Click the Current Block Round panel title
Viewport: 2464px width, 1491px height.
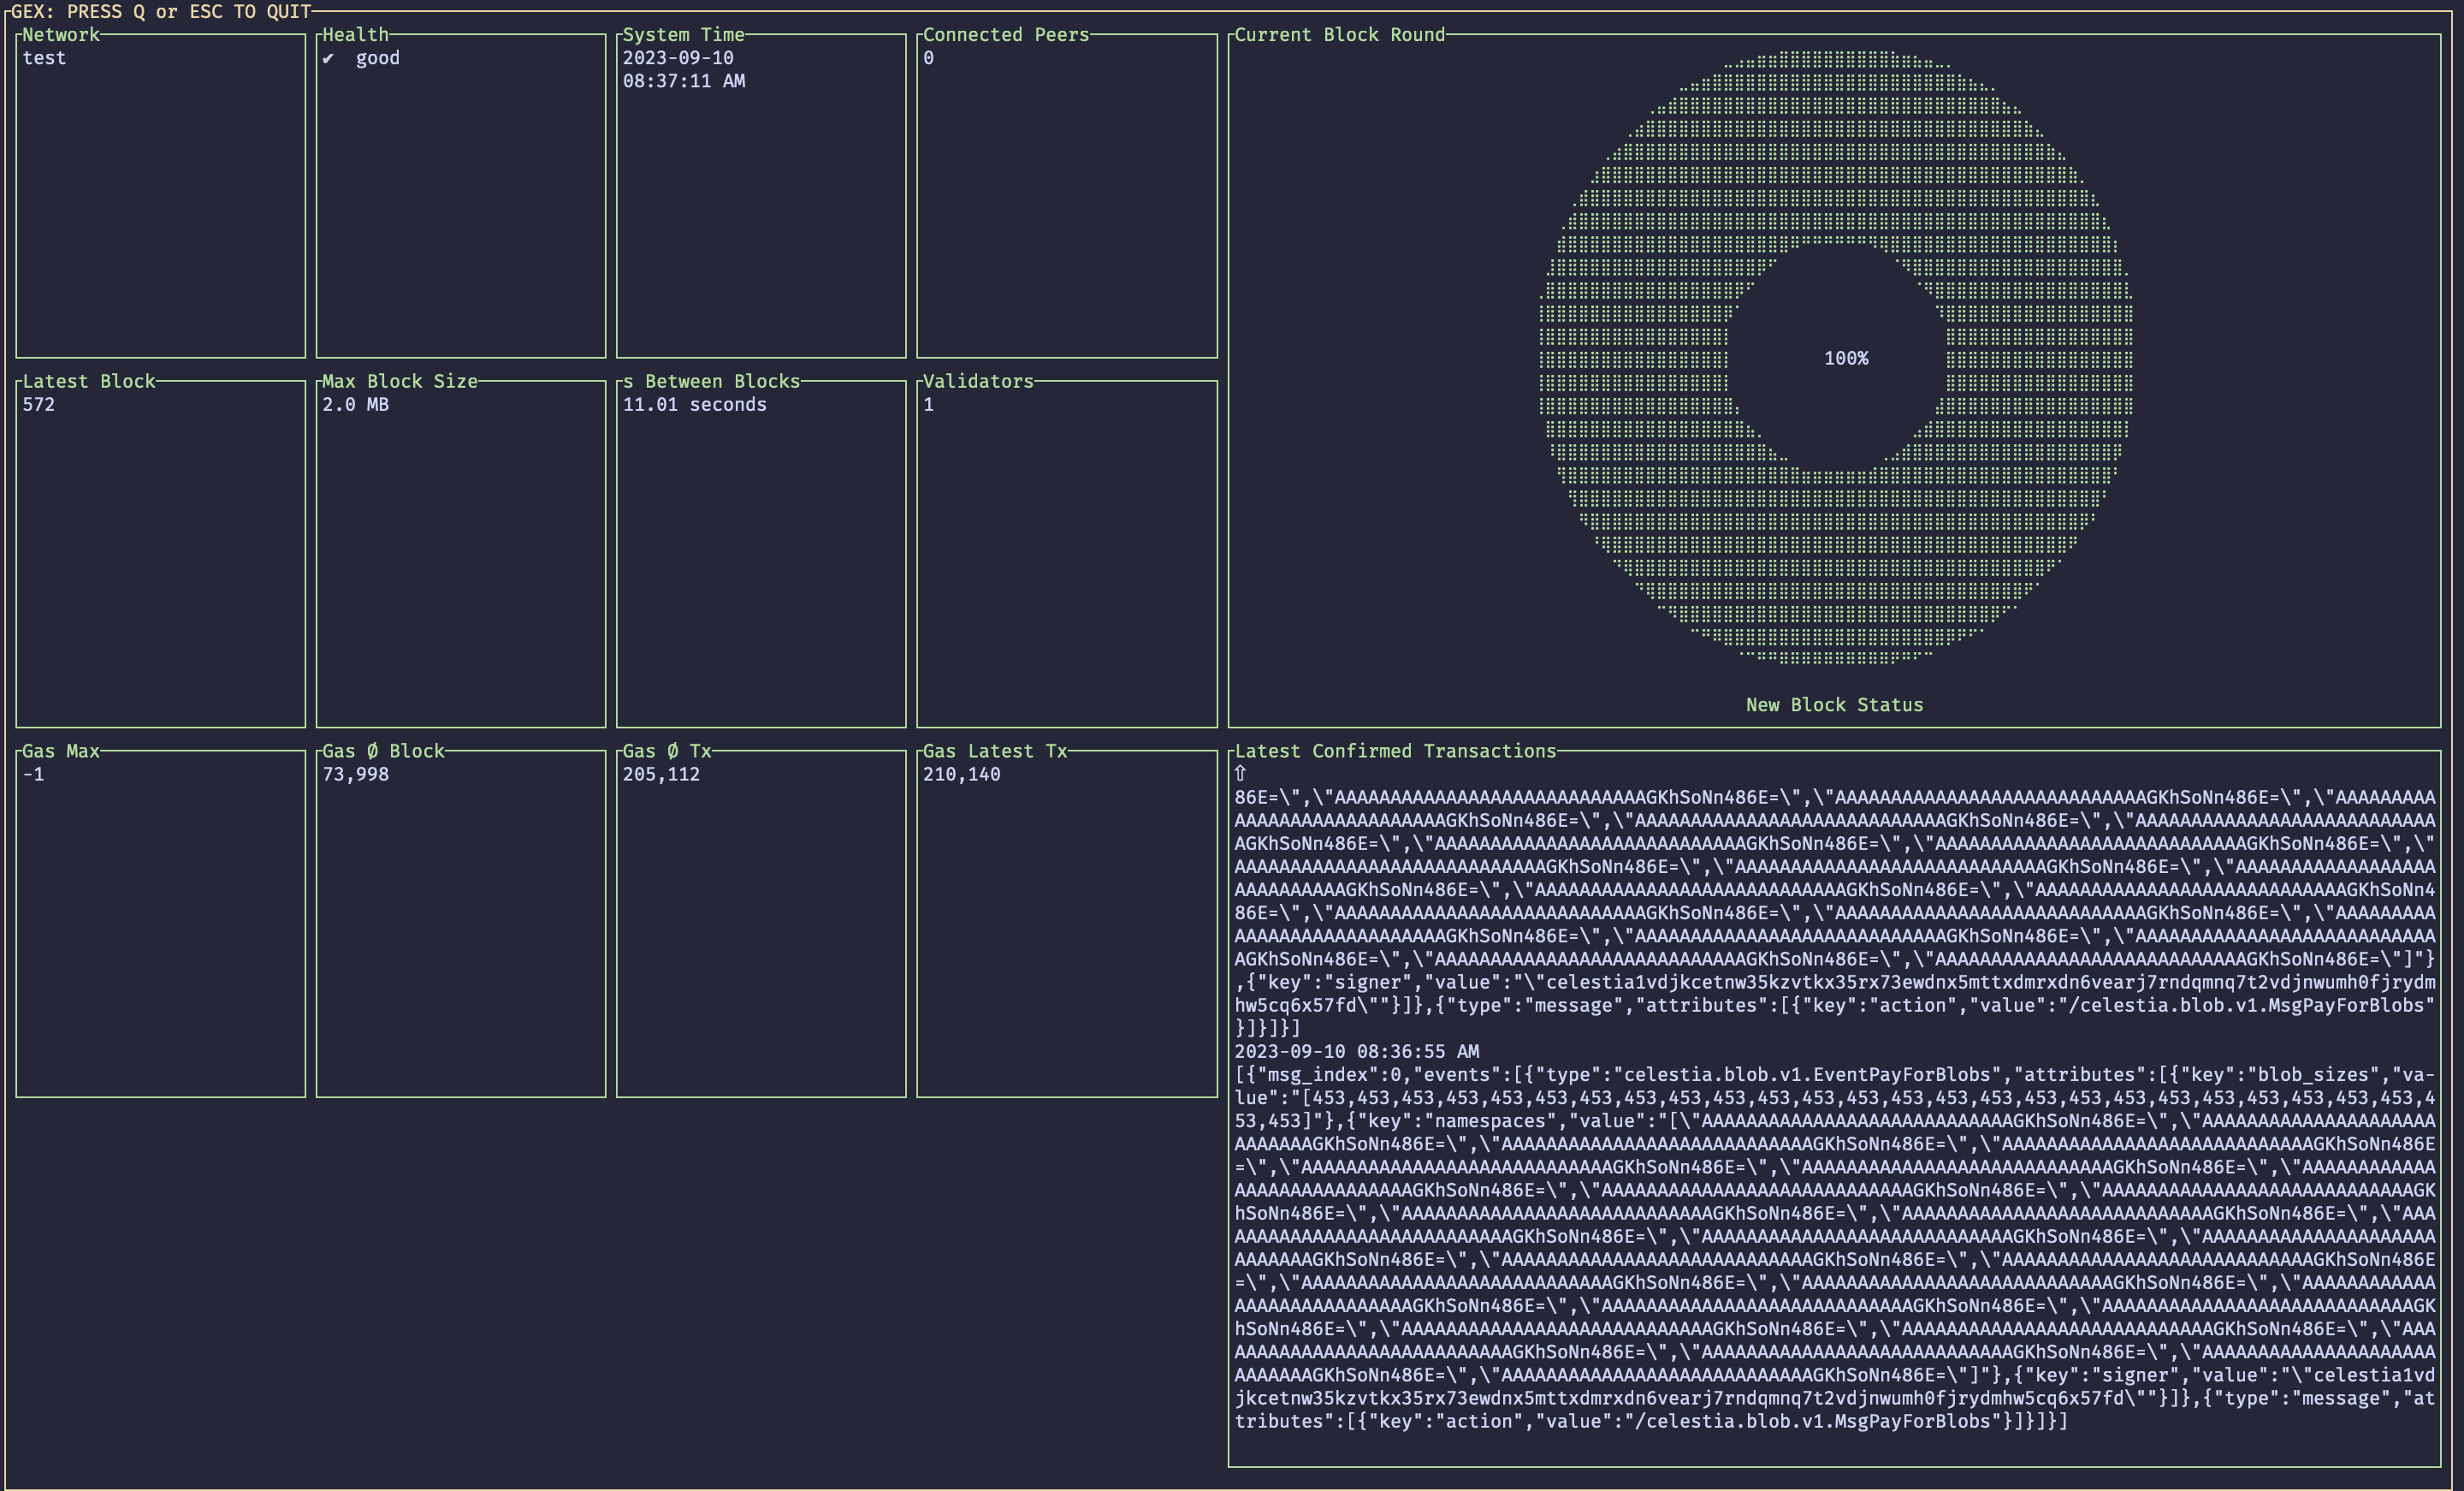1339,35
